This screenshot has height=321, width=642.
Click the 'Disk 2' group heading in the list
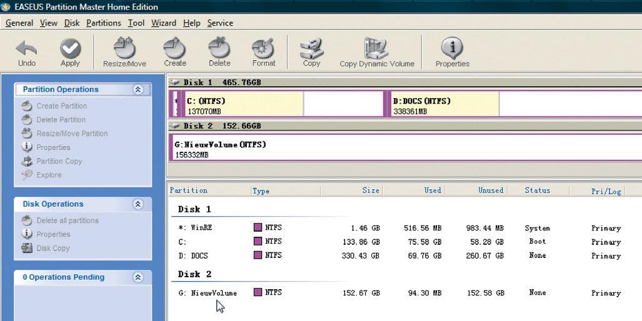pyautogui.click(x=194, y=274)
